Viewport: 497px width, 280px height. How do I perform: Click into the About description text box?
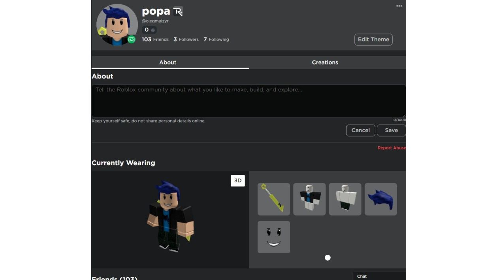pos(248,100)
